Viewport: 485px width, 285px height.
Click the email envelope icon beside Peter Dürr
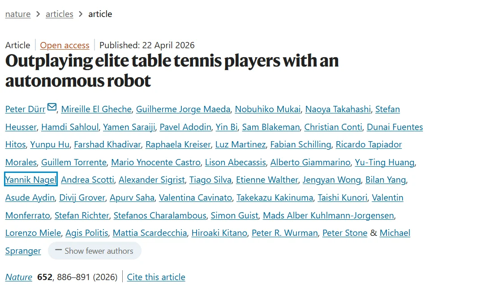click(52, 108)
